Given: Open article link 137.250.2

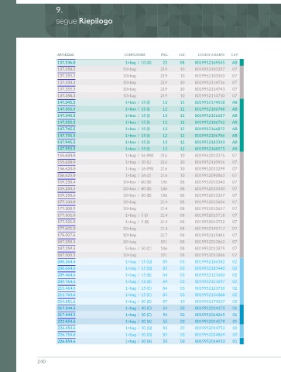Looking at the screenshot, I should (67, 69).
